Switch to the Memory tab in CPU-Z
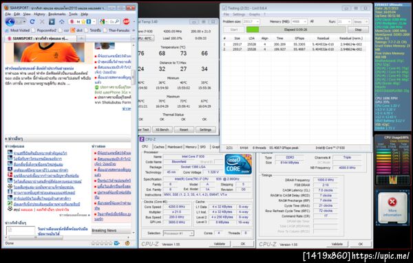Image resolution: width=413 pixels, height=263 pixels. [x=191, y=147]
